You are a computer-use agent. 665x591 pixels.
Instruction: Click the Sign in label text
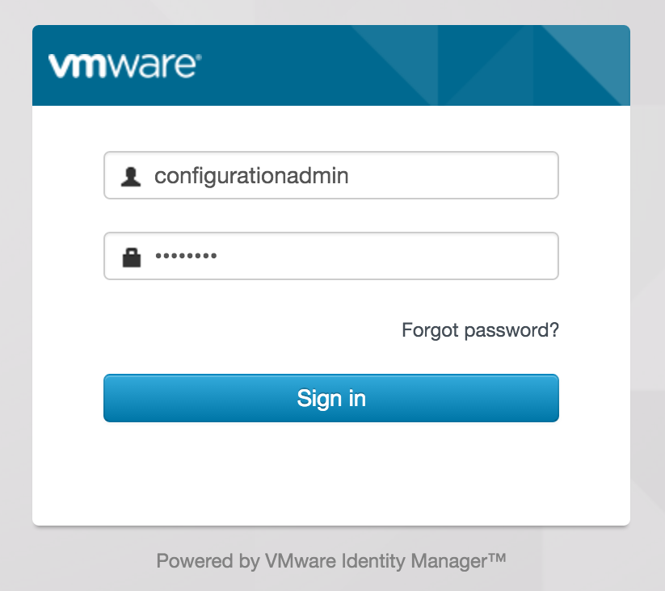[x=331, y=397]
